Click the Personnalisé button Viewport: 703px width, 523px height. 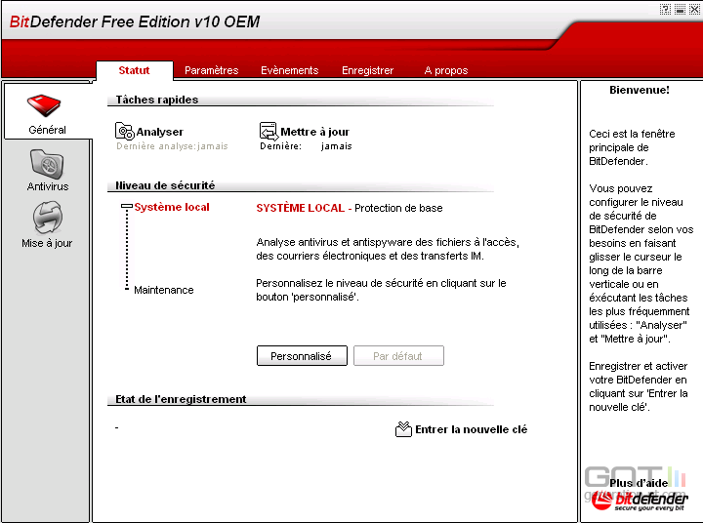pos(302,356)
